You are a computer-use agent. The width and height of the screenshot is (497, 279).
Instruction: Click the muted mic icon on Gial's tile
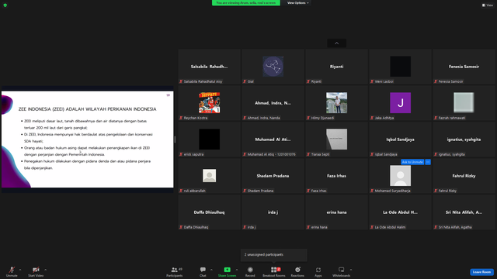(x=245, y=81)
